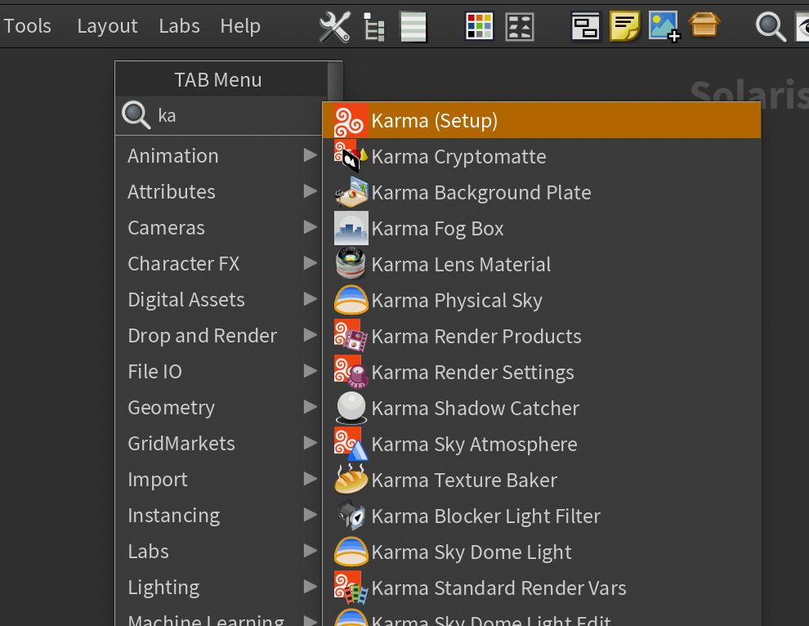Click the Karma Sky Atmosphere icon
This screenshot has height=626, width=809.
click(351, 444)
